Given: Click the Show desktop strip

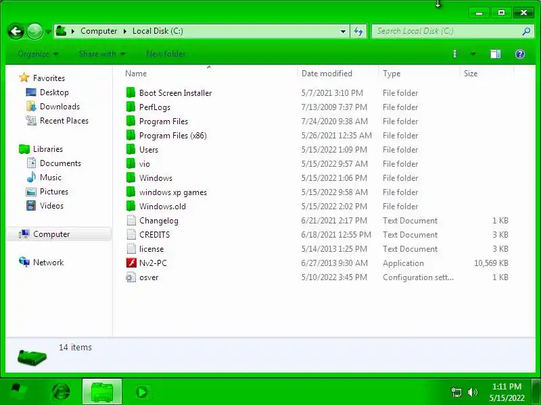Looking at the screenshot, I should point(536,392).
